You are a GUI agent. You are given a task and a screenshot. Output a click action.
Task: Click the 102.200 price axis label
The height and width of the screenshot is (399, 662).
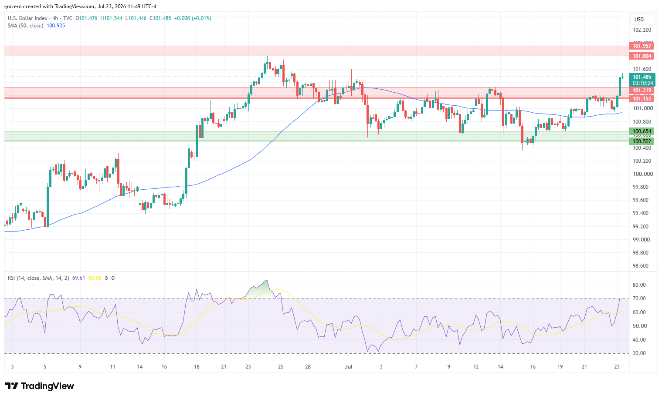pos(642,30)
